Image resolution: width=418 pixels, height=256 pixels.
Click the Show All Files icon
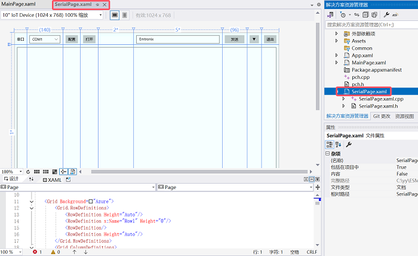pyautogui.click(x=374, y=15)
